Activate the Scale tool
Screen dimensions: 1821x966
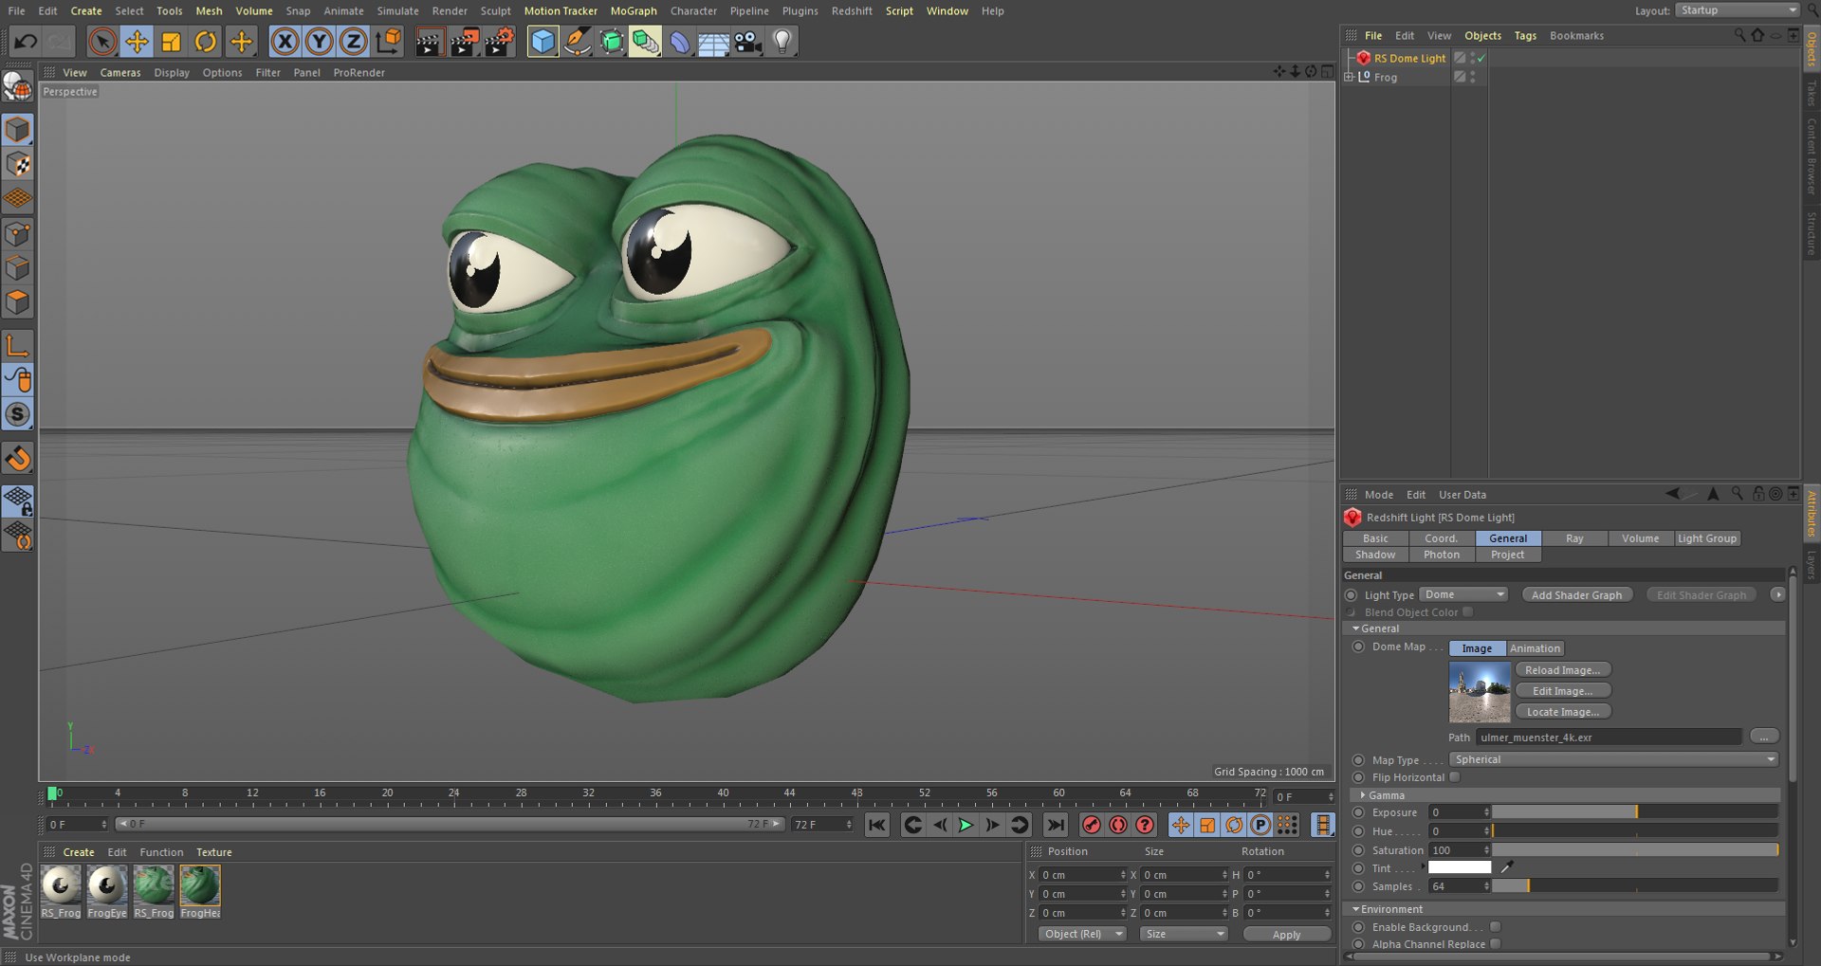[171, 42]
